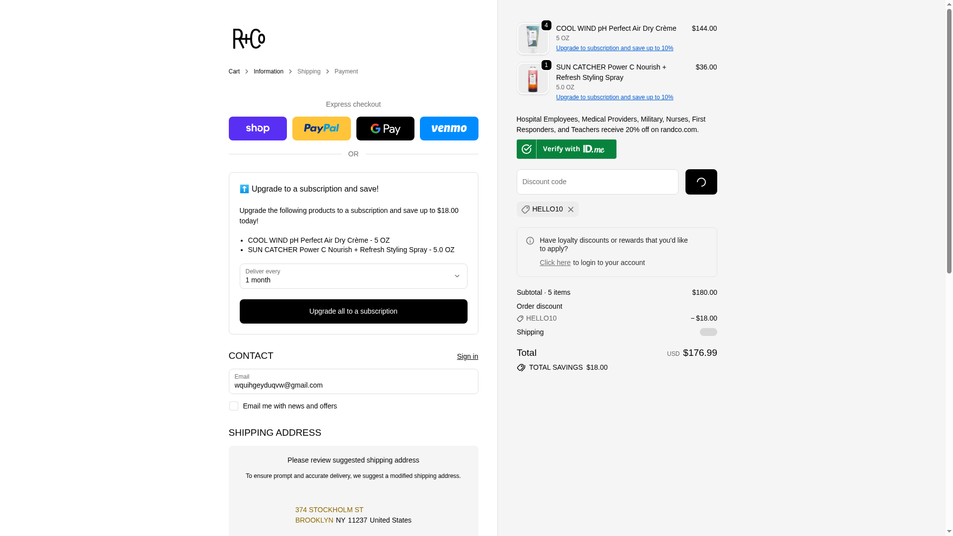
Task: Click Verify with ID.me button
Action: coord(566,149)
